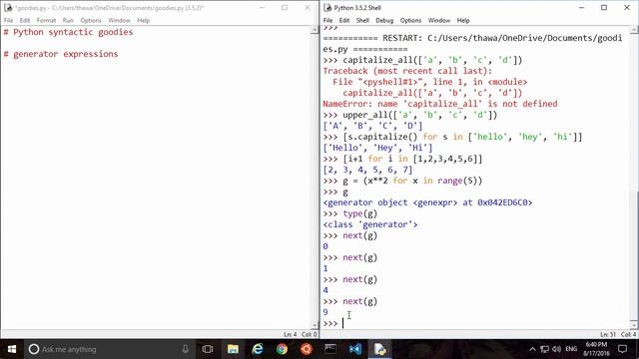Open the clock and date flyout
639x359 pixels.
tap(596, 349)
